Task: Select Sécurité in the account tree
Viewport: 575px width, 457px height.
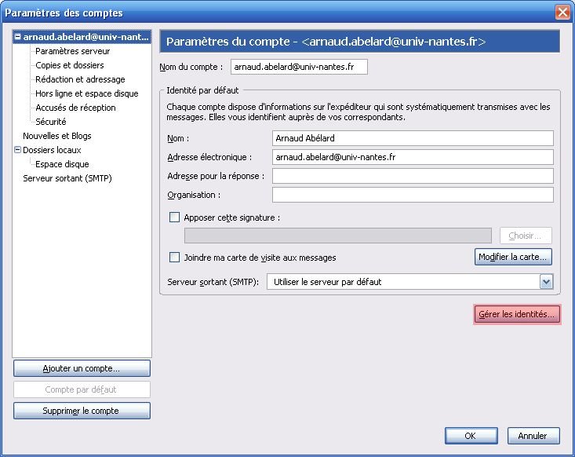Action: 51,122
